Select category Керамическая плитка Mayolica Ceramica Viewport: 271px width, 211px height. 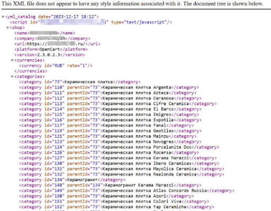tap(122, 169)
